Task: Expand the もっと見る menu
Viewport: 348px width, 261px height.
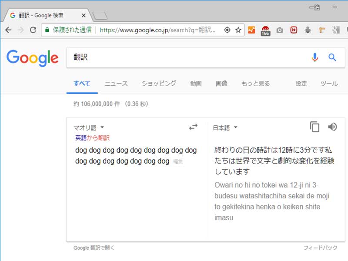Action: click(255, 84)
